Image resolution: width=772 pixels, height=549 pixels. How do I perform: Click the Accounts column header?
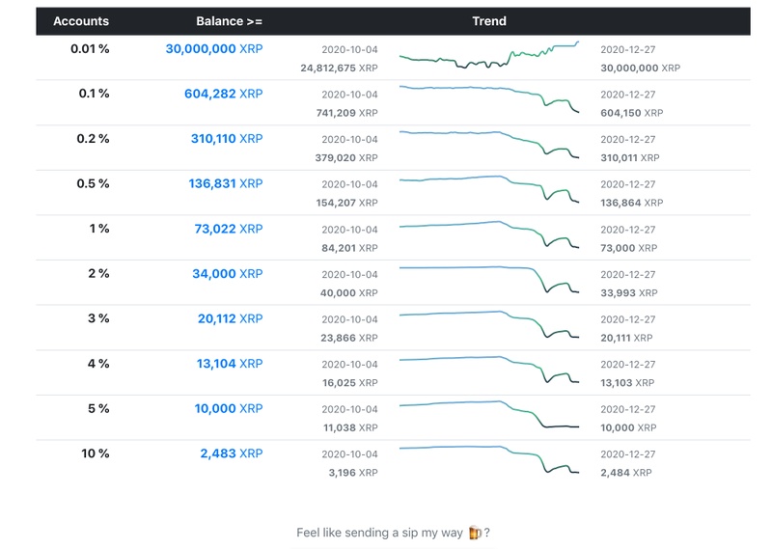click(81, 21)
